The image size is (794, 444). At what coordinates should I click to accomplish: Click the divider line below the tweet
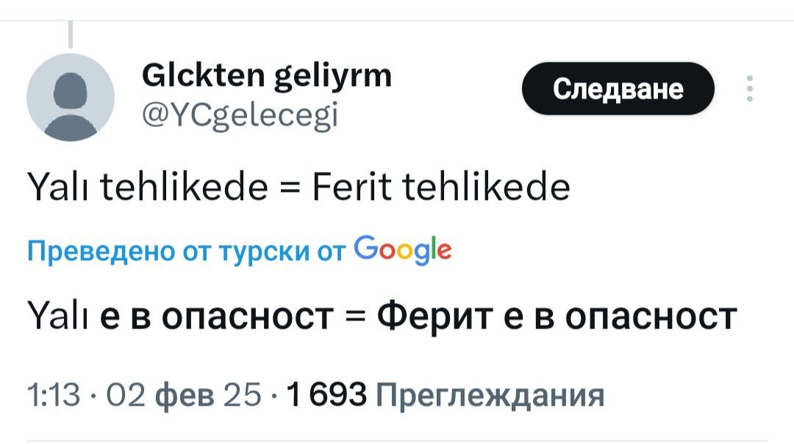coord(397,440)
